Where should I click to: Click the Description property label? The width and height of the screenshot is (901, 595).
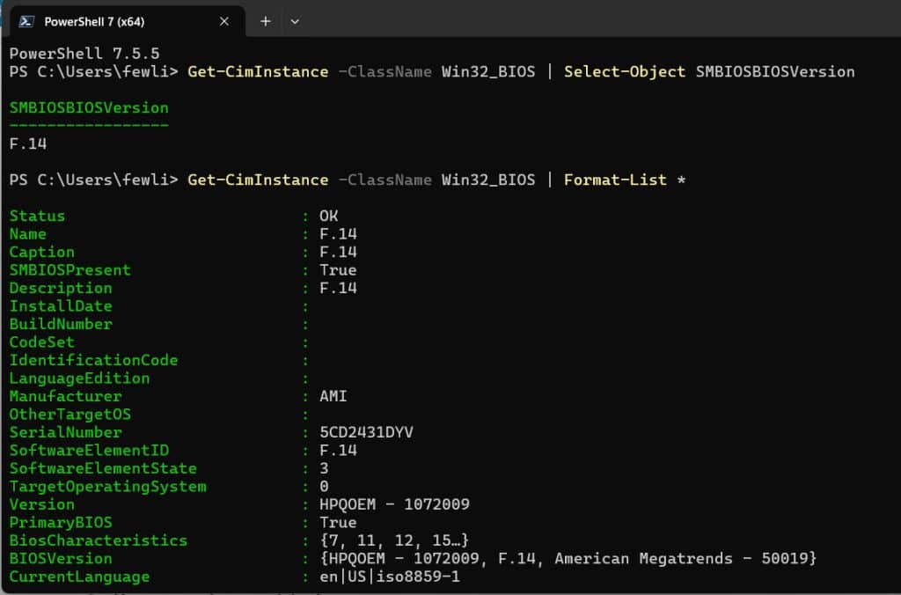tap(61, 288)
